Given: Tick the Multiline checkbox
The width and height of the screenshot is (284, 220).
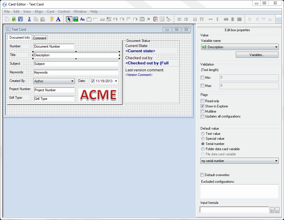Looking at the screenshot, I should click(203, 111).
